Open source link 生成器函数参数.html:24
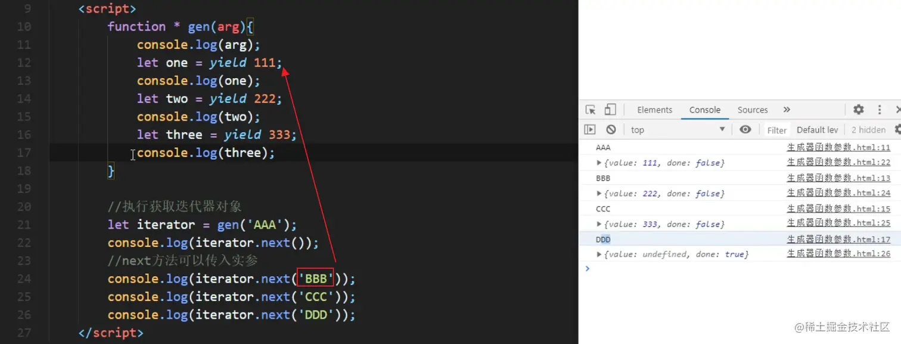Viewport: 901px width, 344px height. pos(838,193)
